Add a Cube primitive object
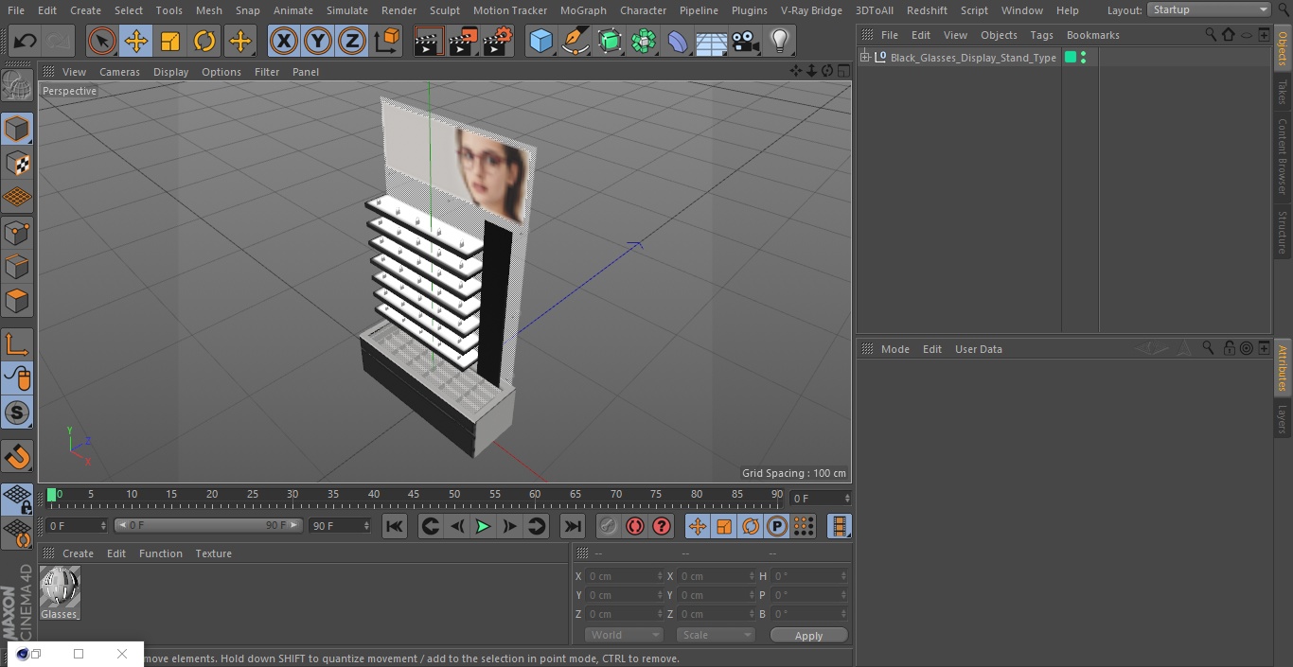Image resolution: width=1293 pixels, height=667 pixels. coord(540,42)
